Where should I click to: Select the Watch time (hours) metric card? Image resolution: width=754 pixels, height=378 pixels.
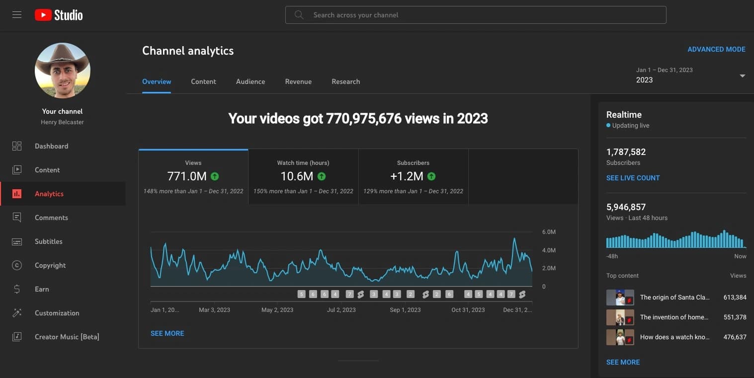pos(303,176)
